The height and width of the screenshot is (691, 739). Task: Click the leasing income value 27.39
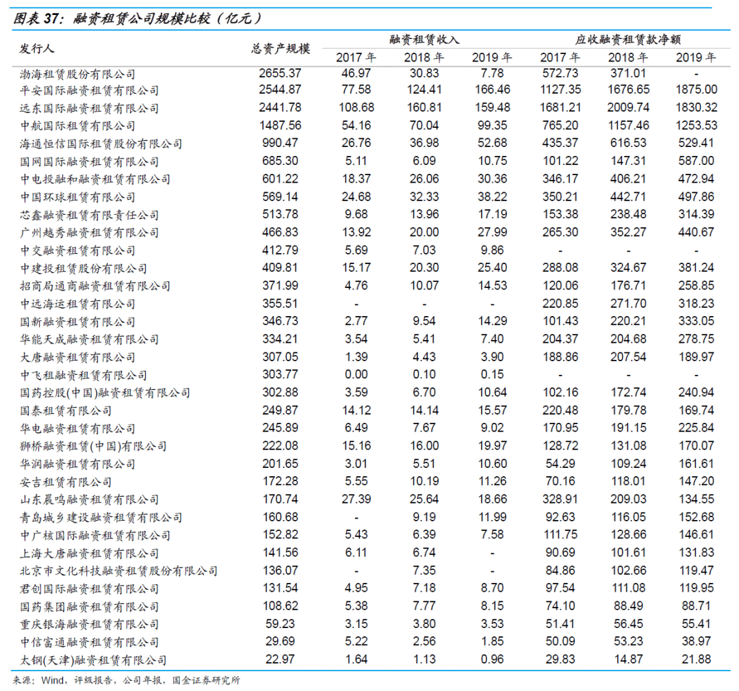[x=356, y=499]
